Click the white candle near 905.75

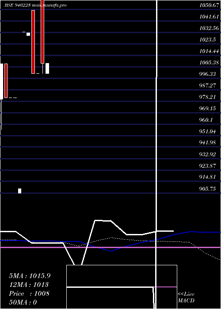pos(20,191)
